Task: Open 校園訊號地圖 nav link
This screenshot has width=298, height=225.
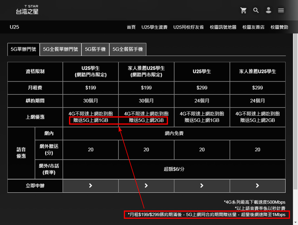Action: click(x=223, y=27)
